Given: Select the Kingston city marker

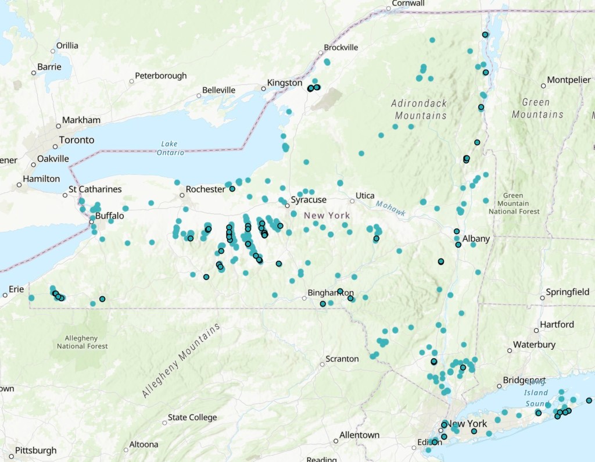Looking at the screenshot, I should pyautogui.click(x=263, y=89).
